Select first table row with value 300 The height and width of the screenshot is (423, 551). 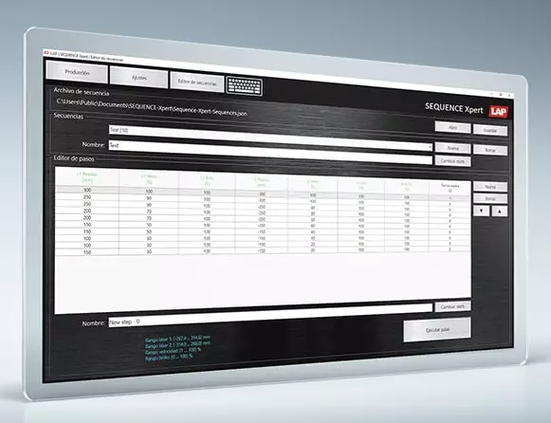(x=263, y=193)
